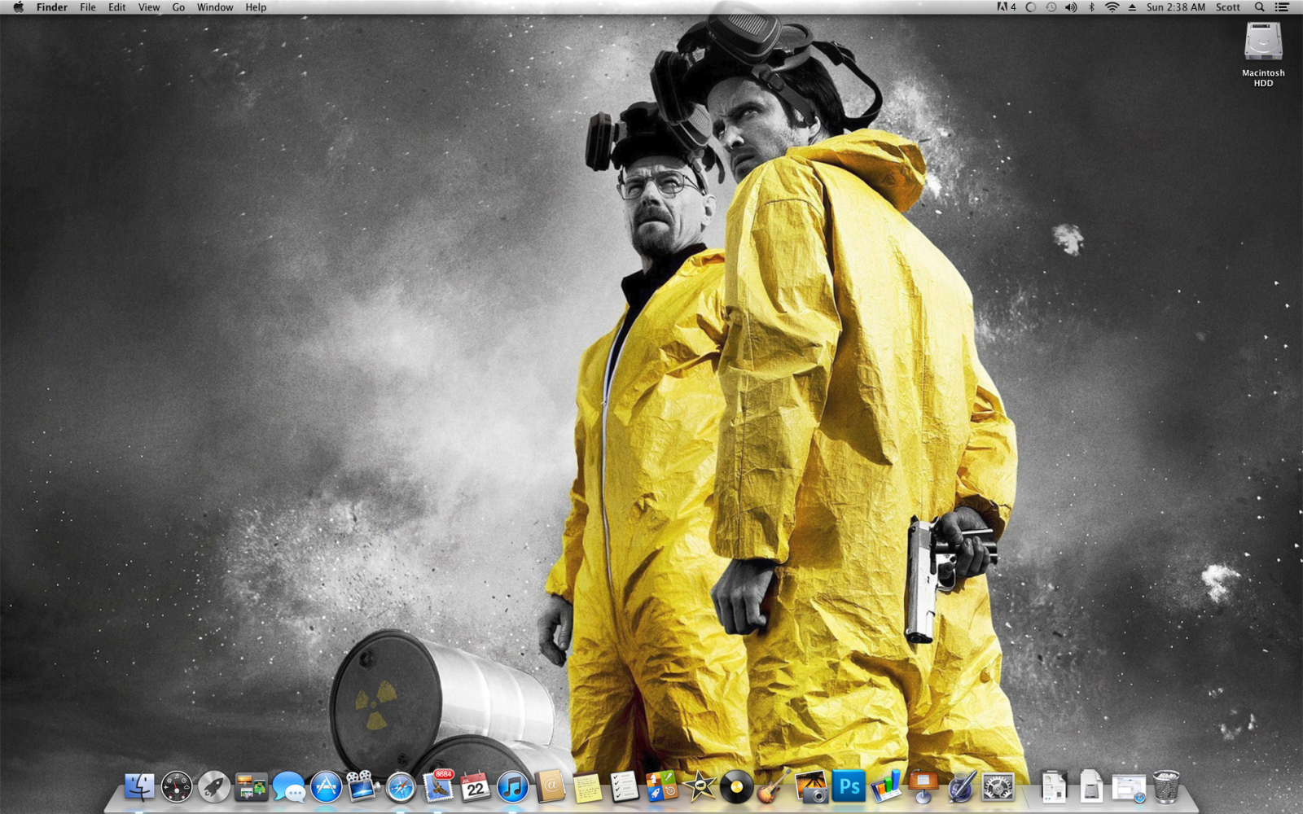Open the Go menu
The width and height of the screenshot is (1303, 814).
[x=178, y=7]
